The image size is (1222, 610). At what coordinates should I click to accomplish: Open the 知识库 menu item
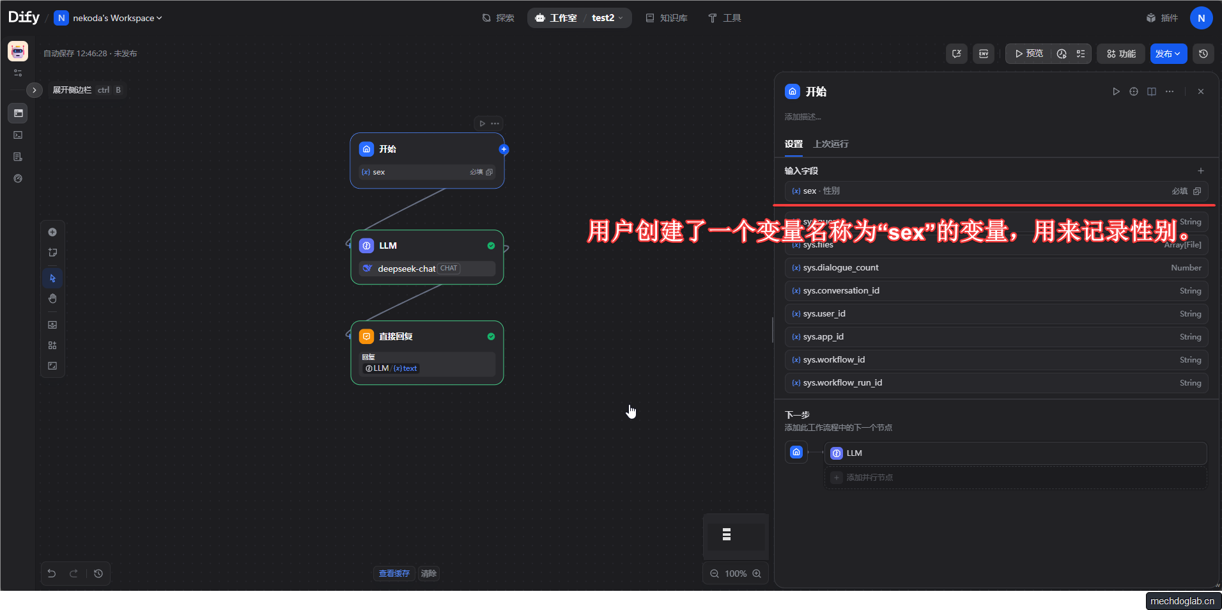click(667, 18)
